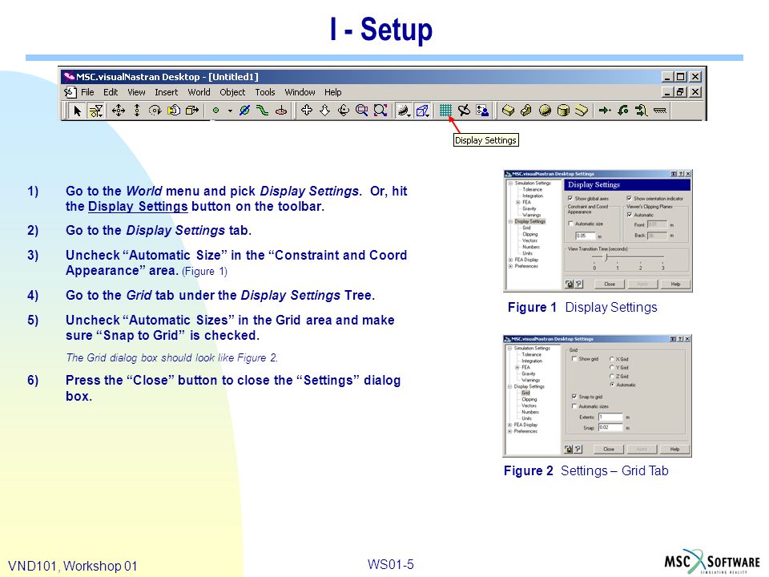
Task: Click the Extents input field in Figure 2
Action: (610, 417)
